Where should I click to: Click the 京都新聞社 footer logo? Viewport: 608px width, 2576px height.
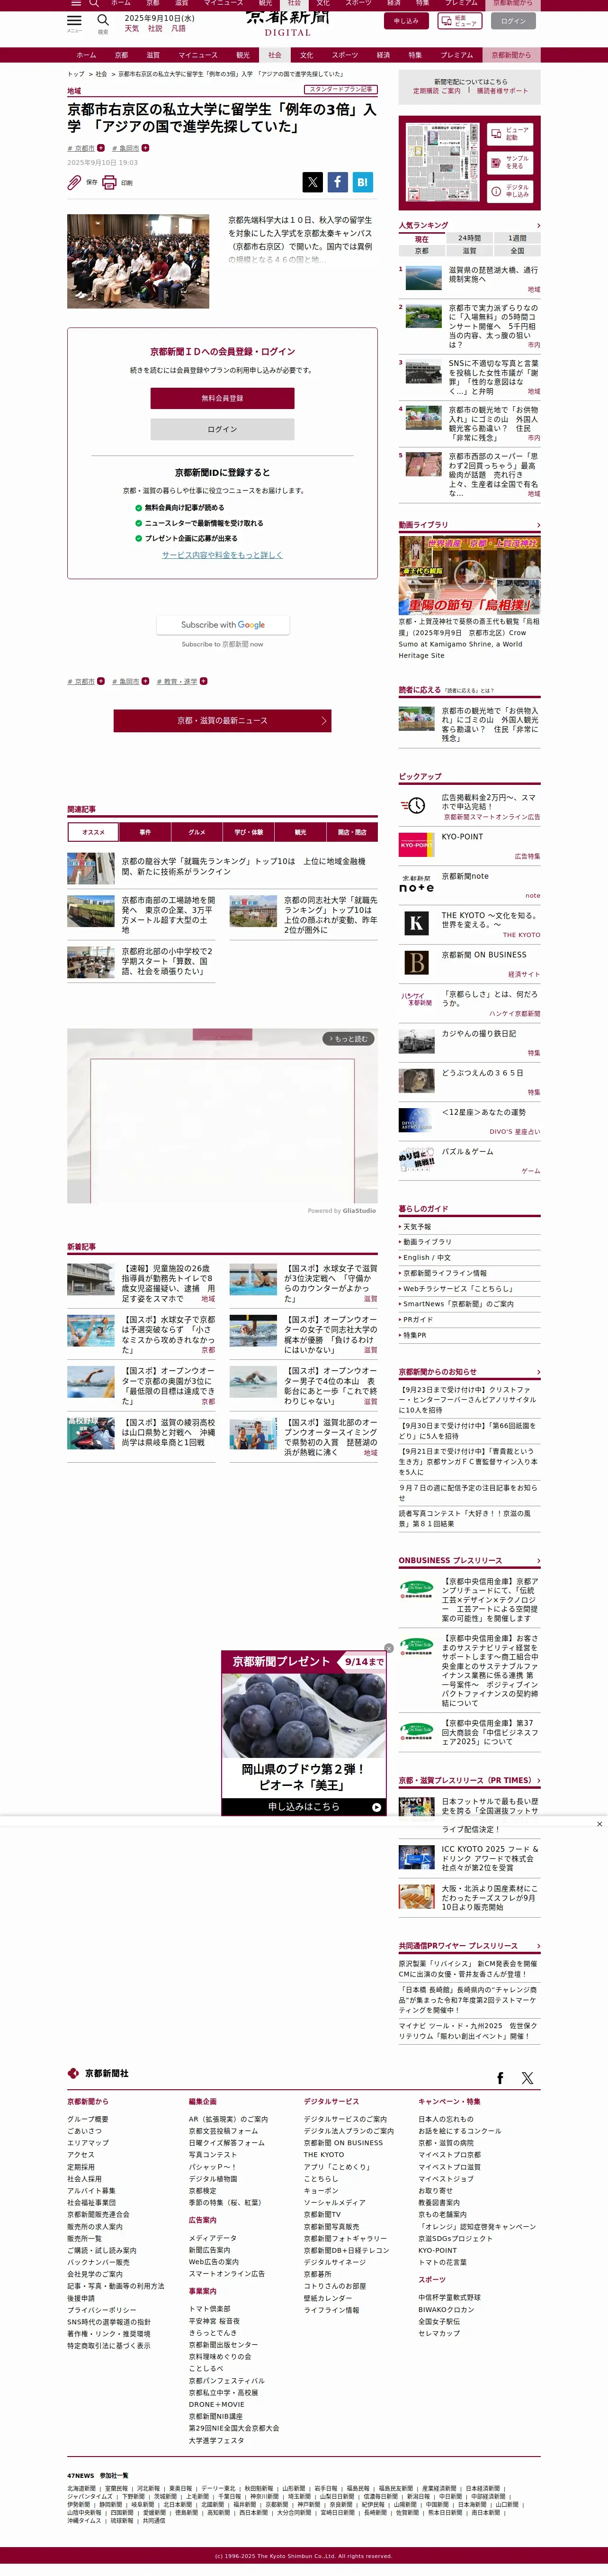[98, 2073]
